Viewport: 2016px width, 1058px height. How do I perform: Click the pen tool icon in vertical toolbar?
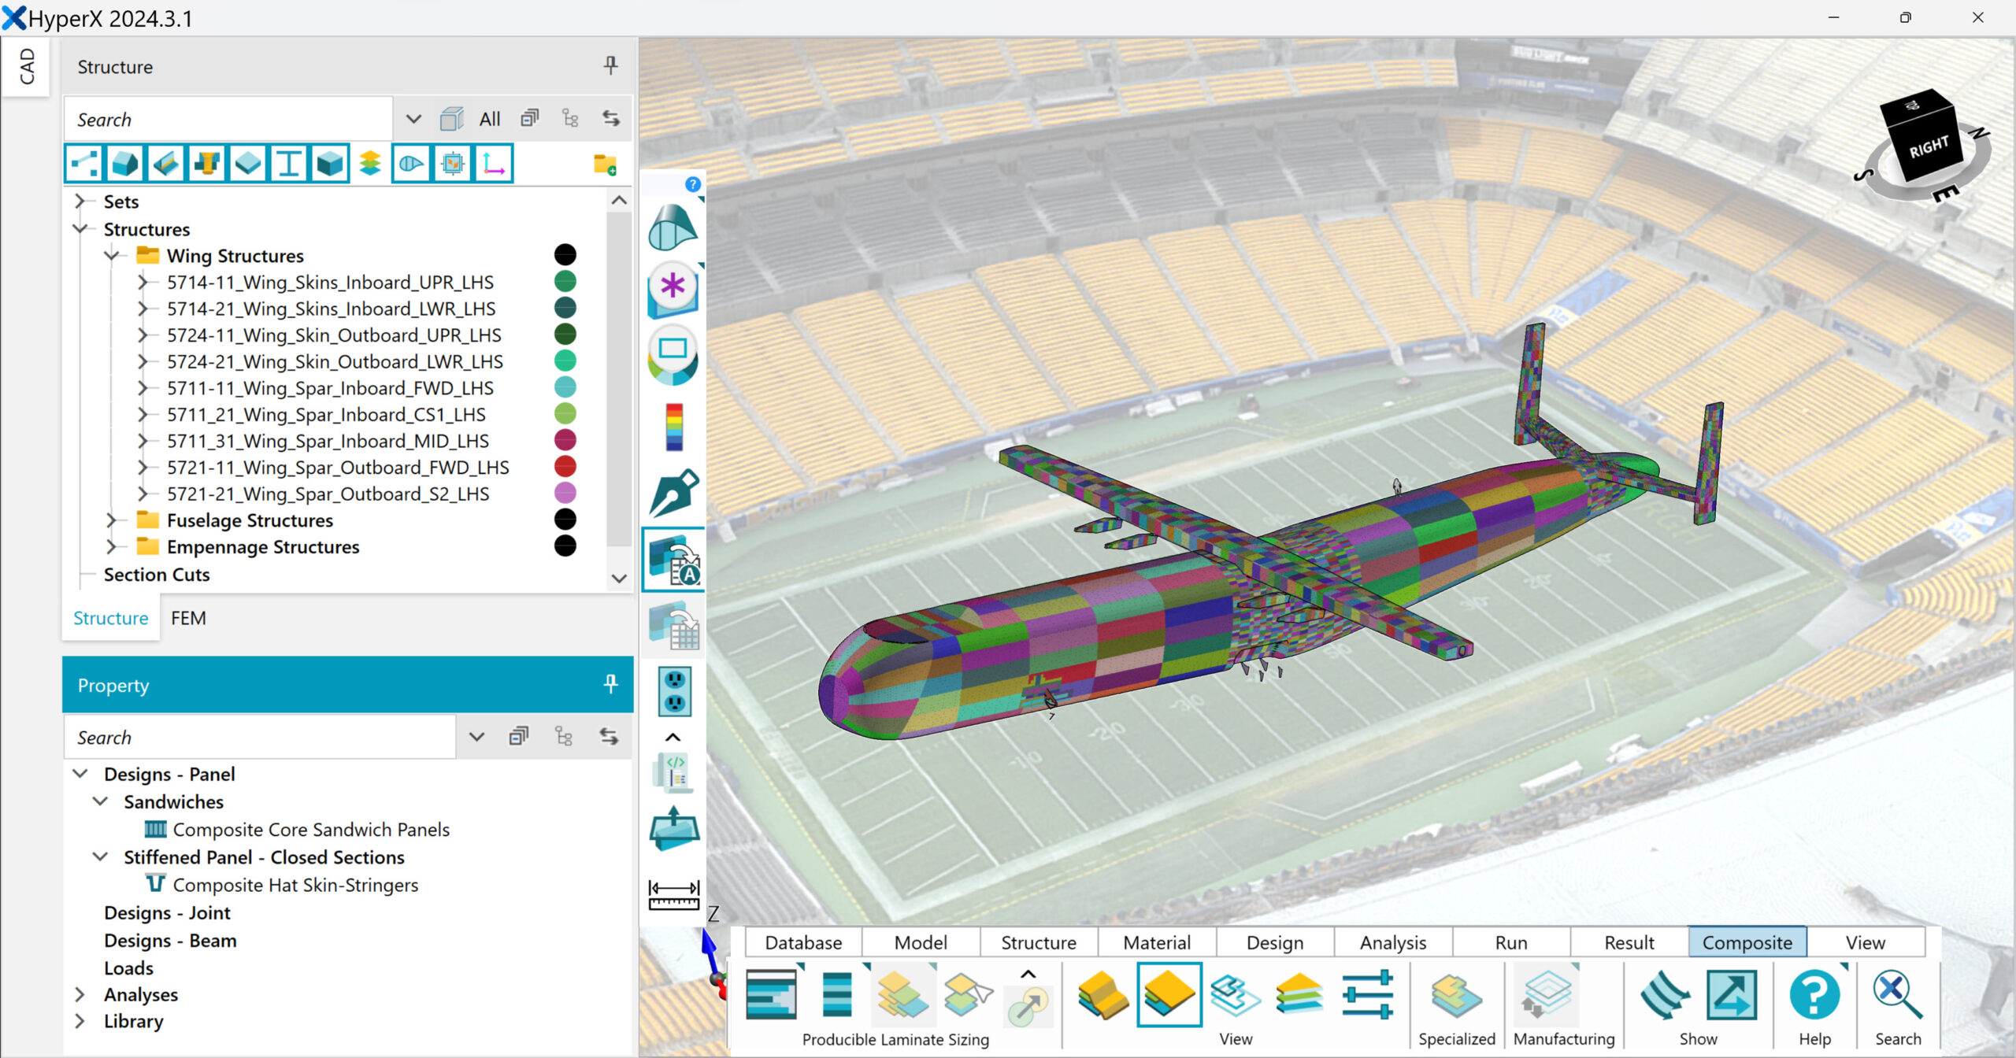click(673, 494)
